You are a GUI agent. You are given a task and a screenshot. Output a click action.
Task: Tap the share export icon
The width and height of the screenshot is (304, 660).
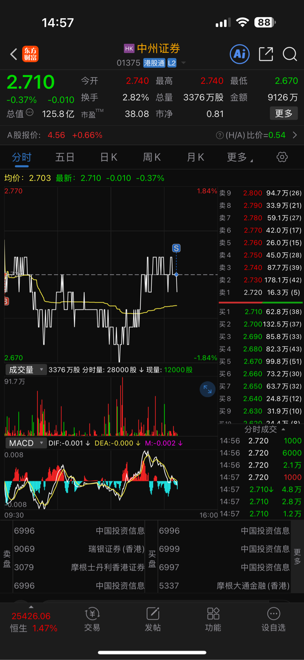pos(266,54)
